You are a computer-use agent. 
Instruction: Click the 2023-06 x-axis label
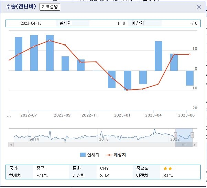point(186,115)
